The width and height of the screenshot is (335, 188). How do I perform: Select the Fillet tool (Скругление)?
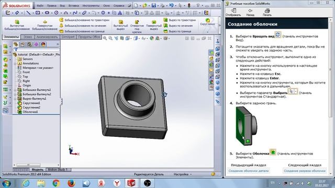tap(207, 22)
